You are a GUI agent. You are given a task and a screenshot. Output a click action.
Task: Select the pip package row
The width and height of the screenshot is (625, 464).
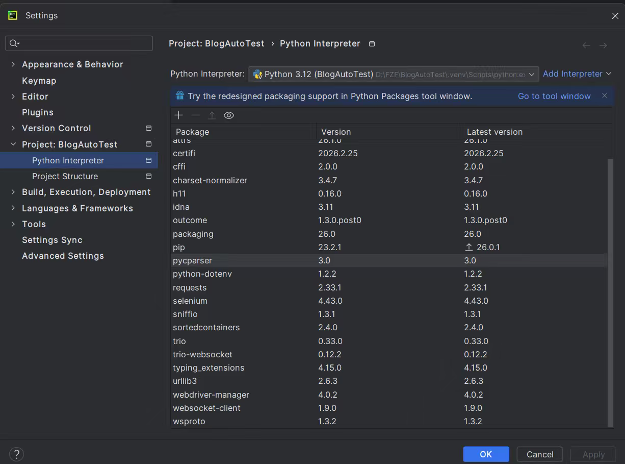(389, 247)
